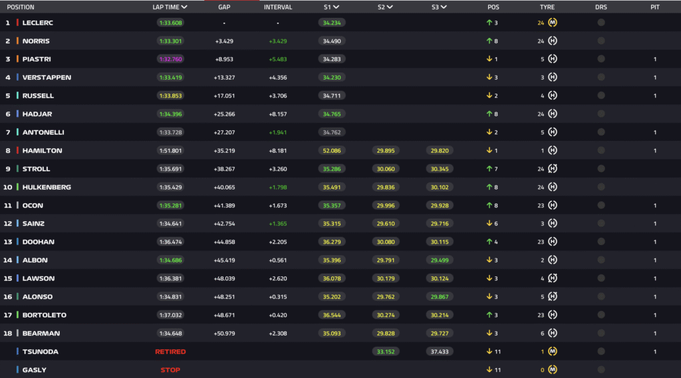Click the TYRE column header

click(547, 7)
